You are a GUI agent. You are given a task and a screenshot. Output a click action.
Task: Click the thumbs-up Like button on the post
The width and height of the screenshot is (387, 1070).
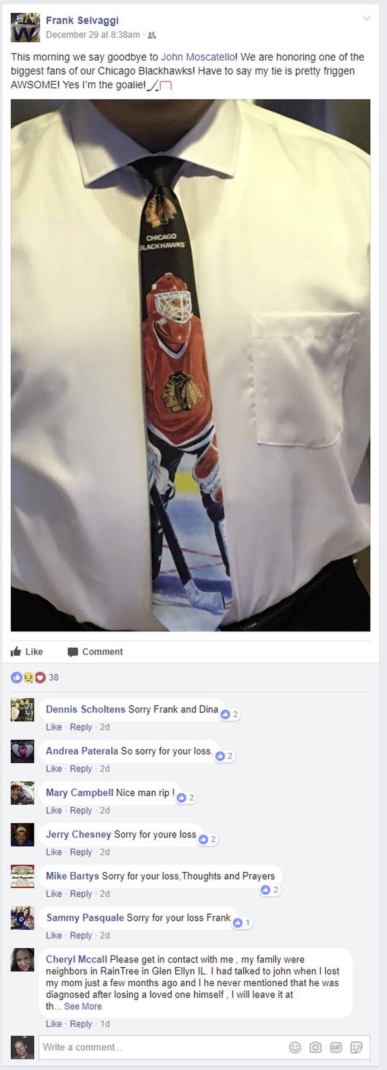point(27,651)
